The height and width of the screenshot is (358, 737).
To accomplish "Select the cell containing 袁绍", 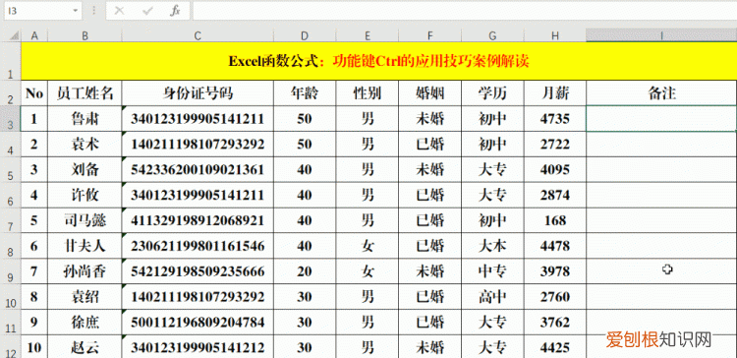I will coord(85,297).
